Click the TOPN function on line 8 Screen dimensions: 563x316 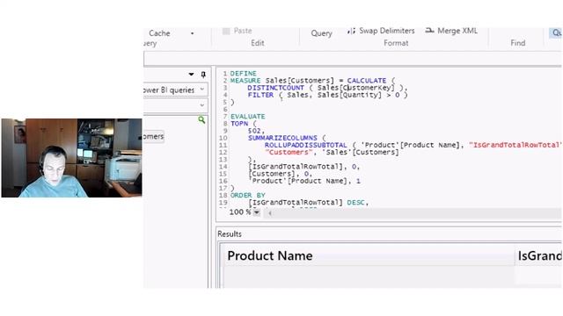239,124
